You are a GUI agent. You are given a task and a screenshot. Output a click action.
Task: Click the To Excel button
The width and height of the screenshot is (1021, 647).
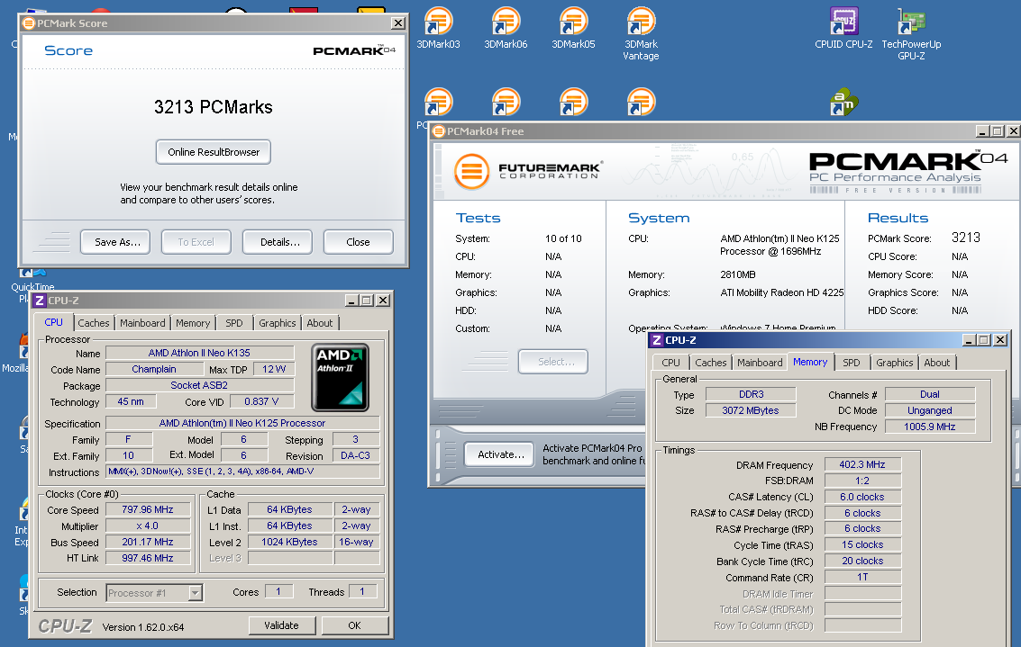coord(196,242)
